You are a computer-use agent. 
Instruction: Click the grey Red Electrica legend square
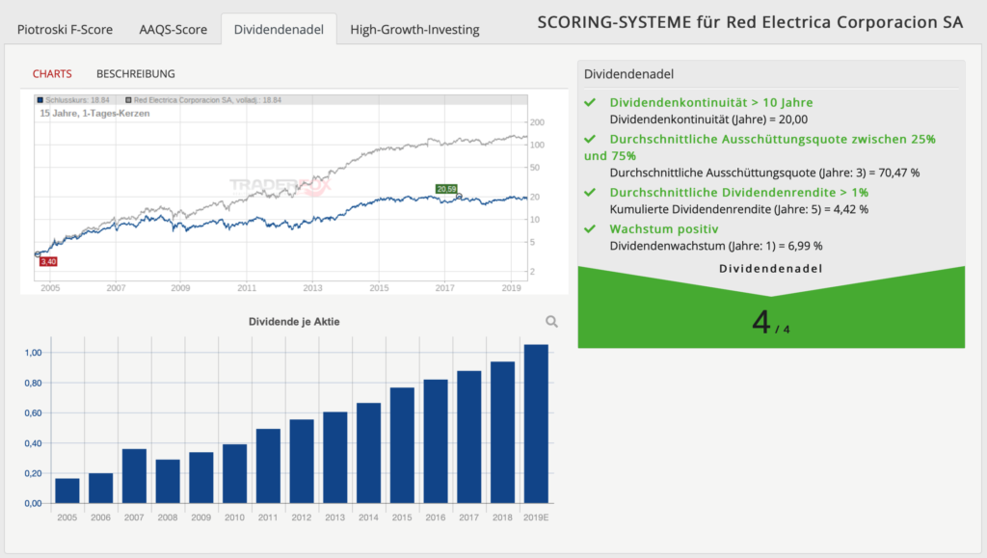click(128, 100)
